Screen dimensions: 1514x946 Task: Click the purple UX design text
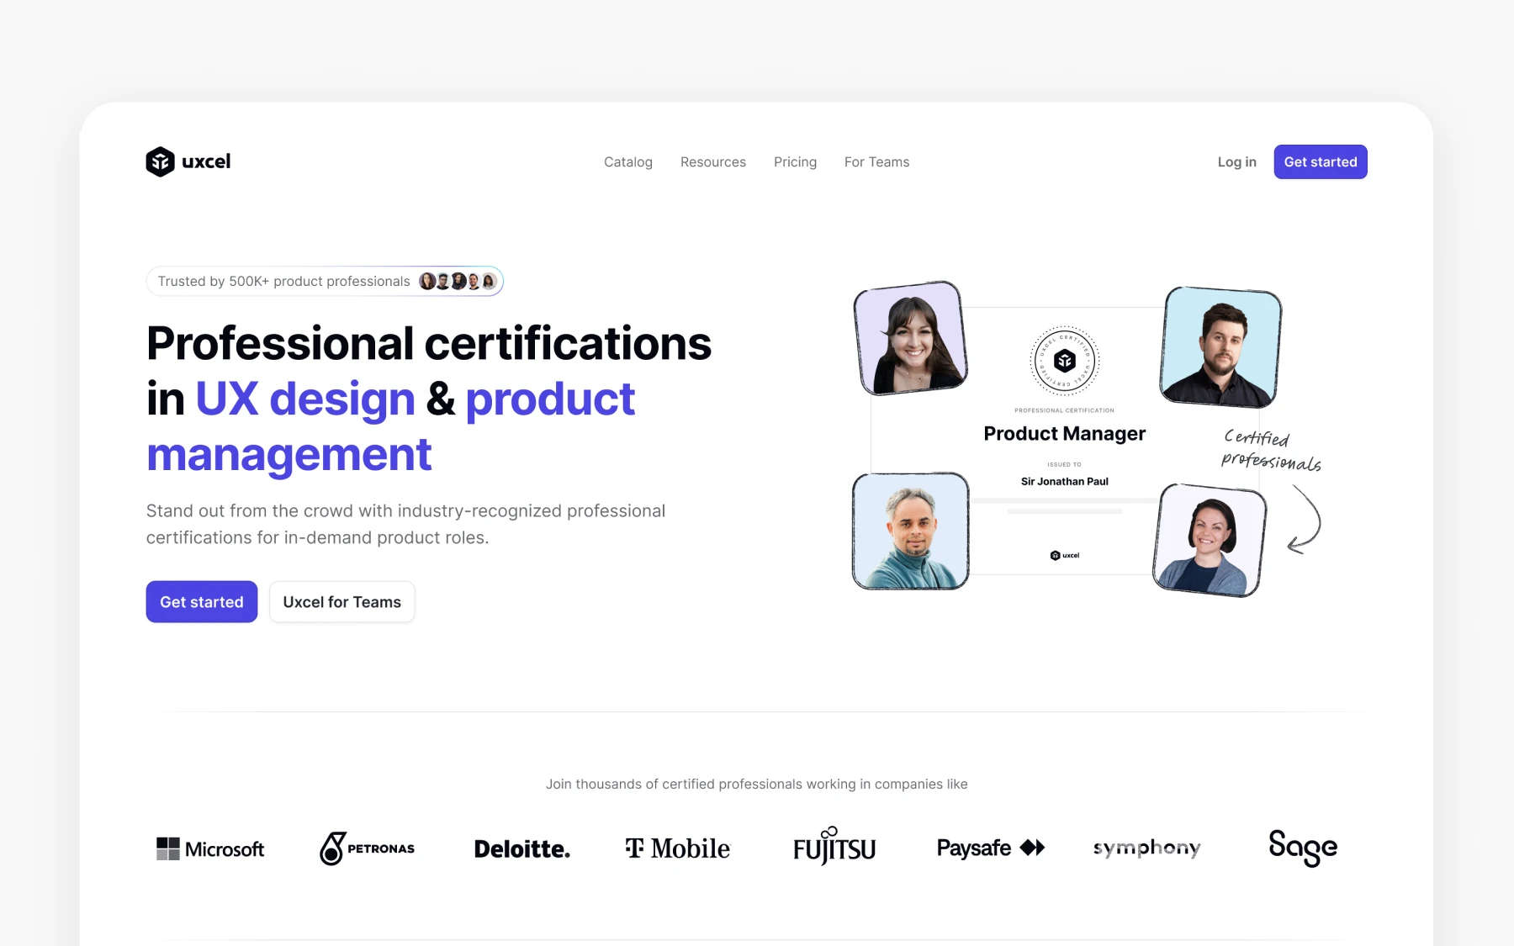(305, 399)
